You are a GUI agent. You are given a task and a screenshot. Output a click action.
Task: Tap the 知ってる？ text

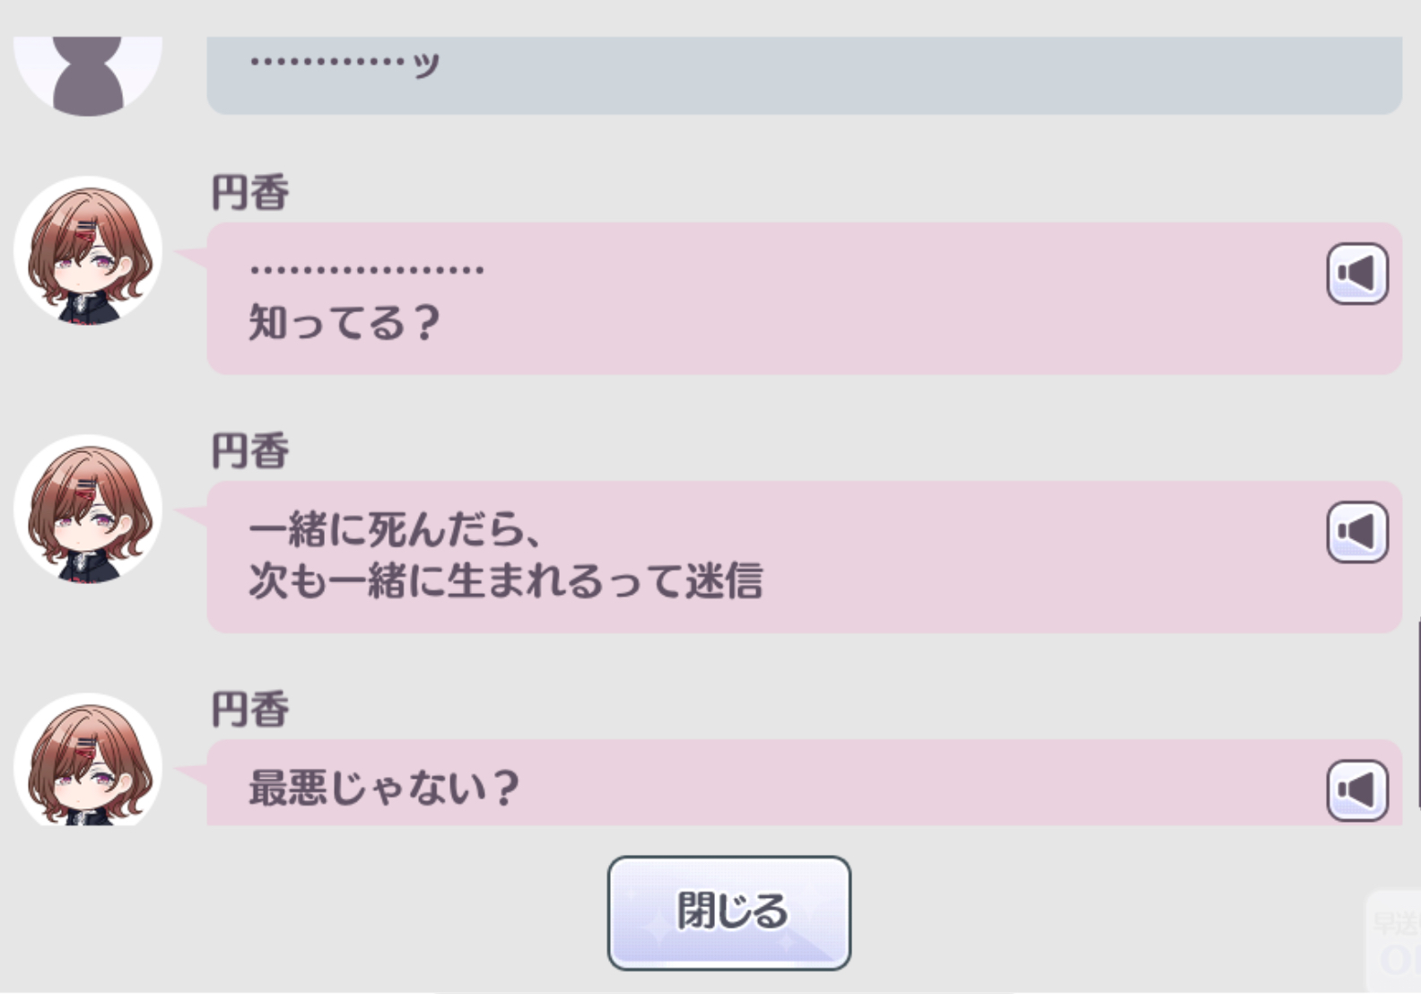(x=345, y=322)
